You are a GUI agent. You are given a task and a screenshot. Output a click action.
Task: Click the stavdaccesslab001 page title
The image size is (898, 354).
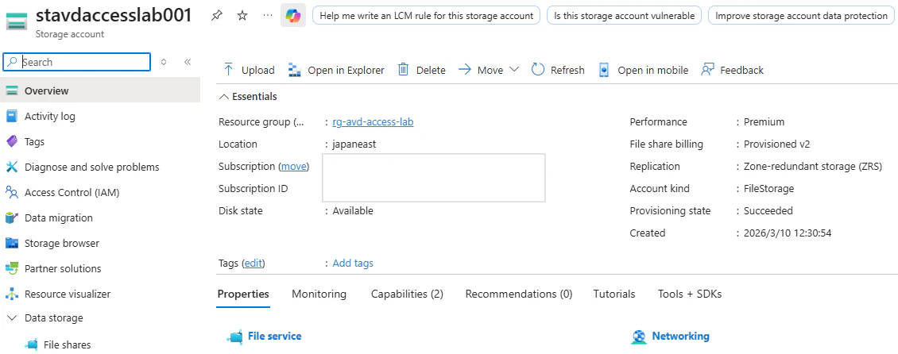pyautogui.click(x=114, y=15)
